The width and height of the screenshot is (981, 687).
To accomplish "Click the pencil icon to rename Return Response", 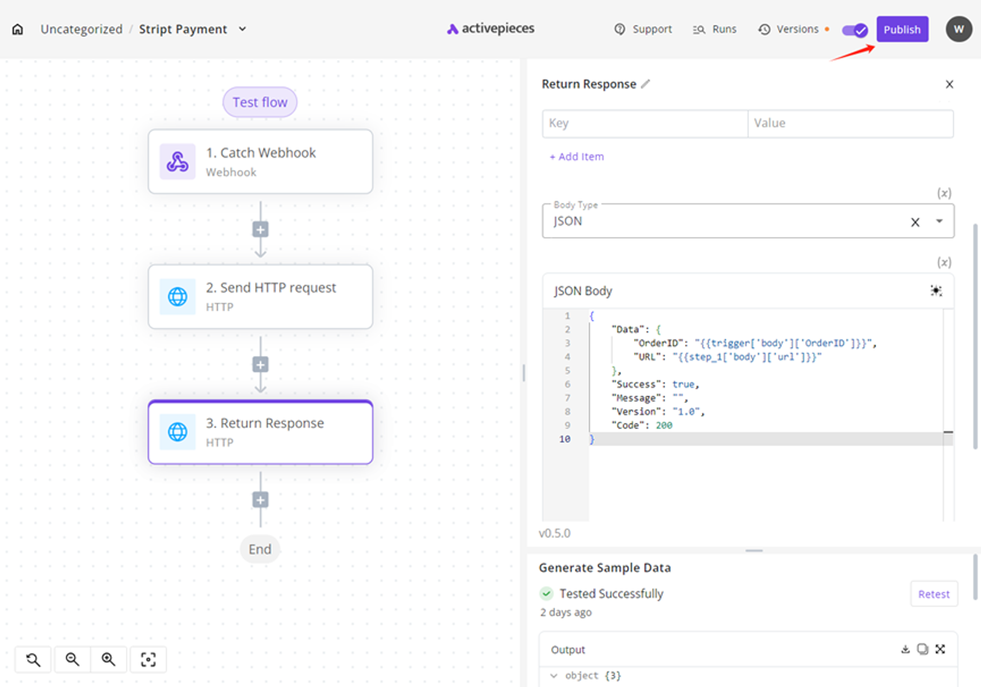I will click(x=645, y=84).
